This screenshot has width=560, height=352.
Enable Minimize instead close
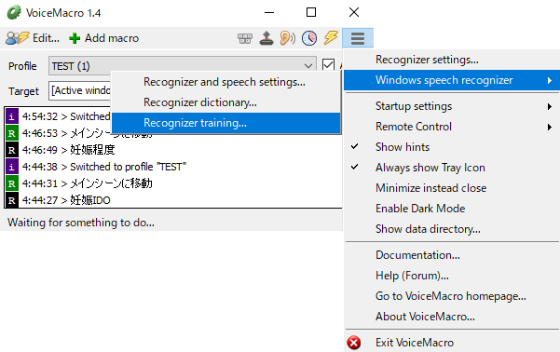pos(452,188)
